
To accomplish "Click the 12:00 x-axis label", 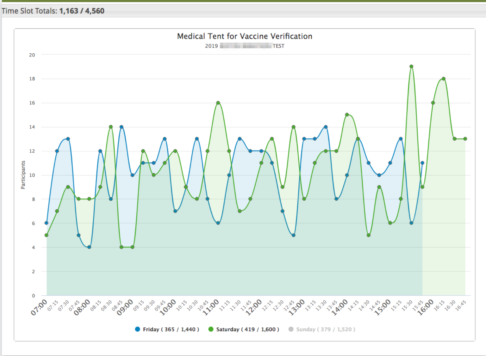I will click(254, 307).
